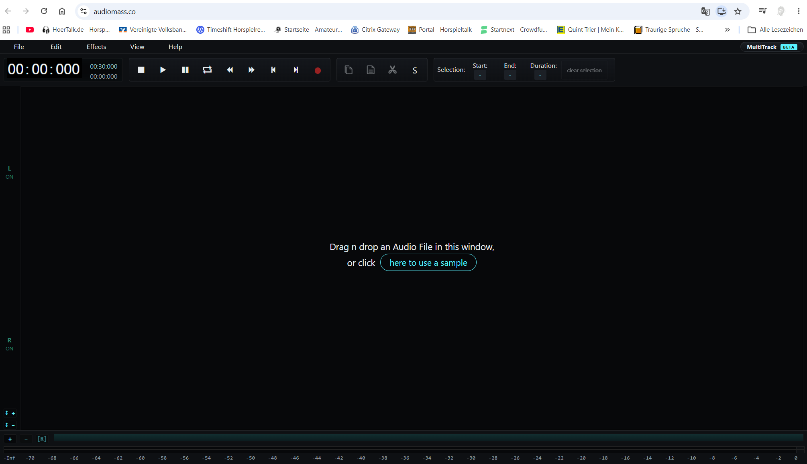Decrease vertical zoom with the up-down minus icon
The width and height of the screenshot is (807, 464).
[10, 425]
